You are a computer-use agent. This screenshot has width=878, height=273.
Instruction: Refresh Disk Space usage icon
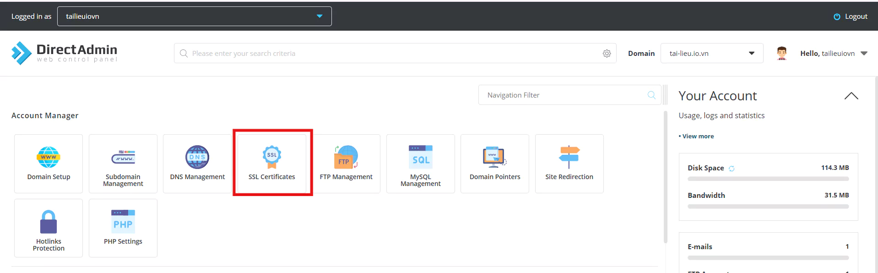(732, 169)
